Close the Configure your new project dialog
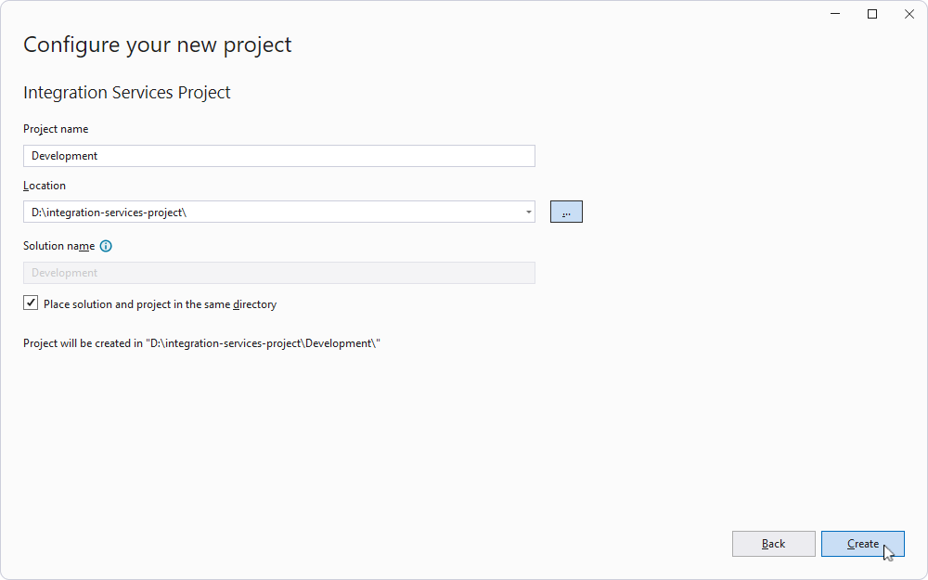Viewport: 928px width, 580px height. pos(909,14)
